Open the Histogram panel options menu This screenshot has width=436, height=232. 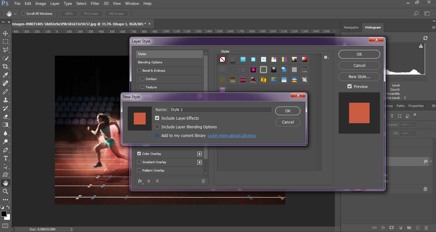click(x=433, y=28)
